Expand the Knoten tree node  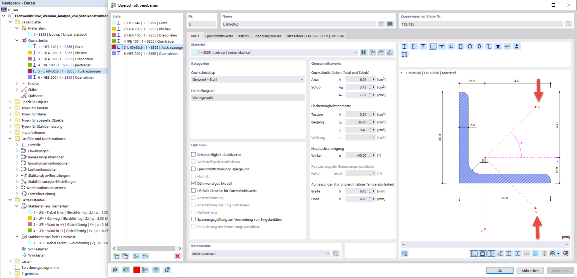pos(17,84)
